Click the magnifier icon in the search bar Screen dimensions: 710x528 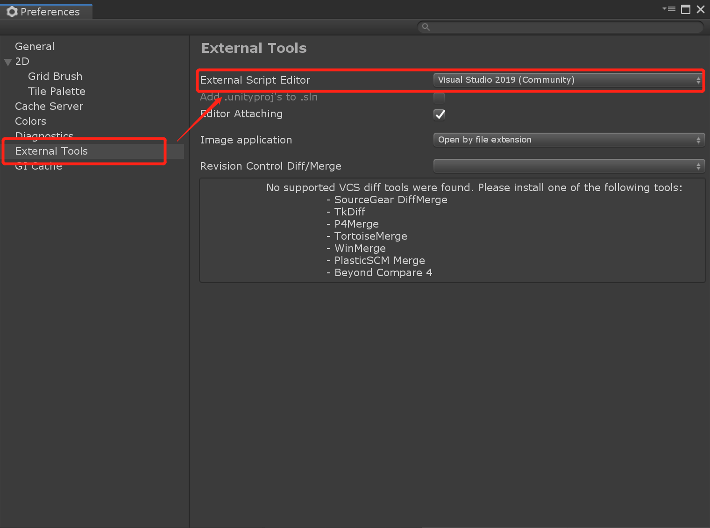tap(426, 27)
